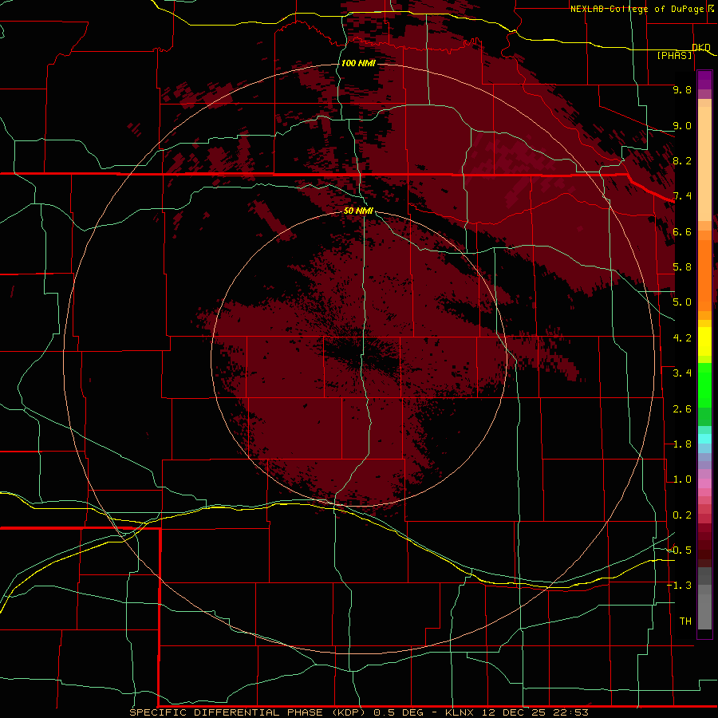This screenshot has width=718, height=718.
Task: Click SPECIFIC DIFFERENTIAL PHASE in the bottom caption
Action: click(227, 712)
